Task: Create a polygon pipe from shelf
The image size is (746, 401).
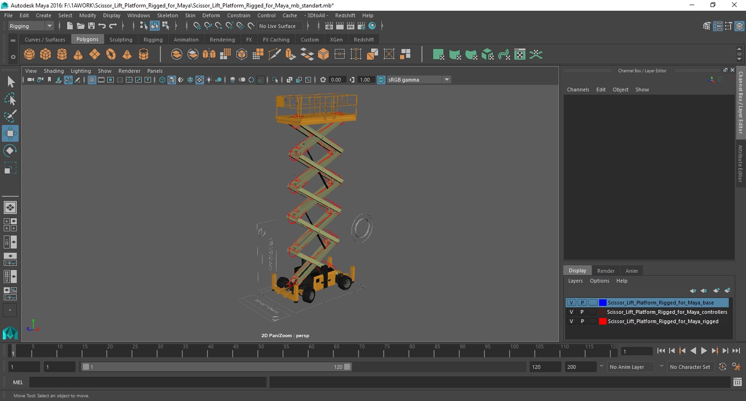Action: (144, 55)
